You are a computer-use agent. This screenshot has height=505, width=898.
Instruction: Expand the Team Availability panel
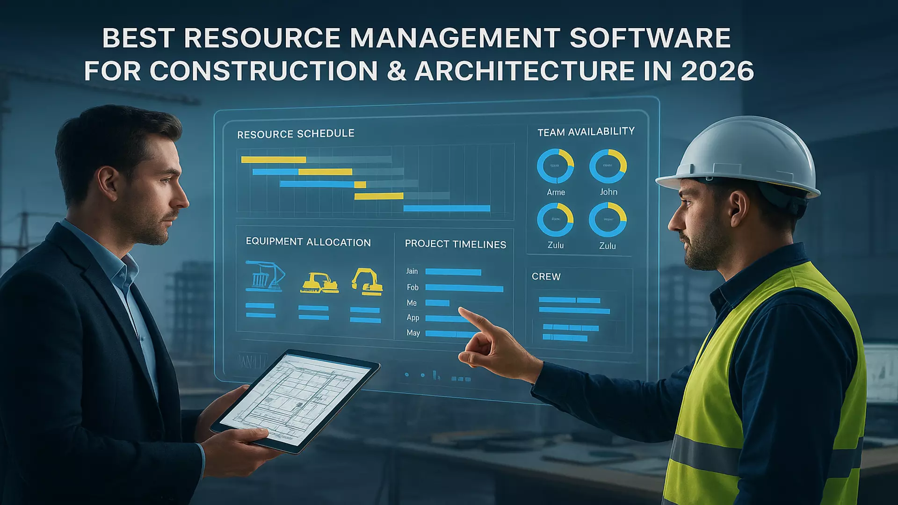click(586, 132)
